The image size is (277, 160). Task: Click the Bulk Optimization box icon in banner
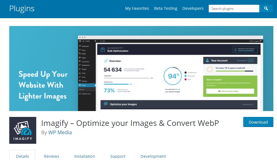[103, 50]
